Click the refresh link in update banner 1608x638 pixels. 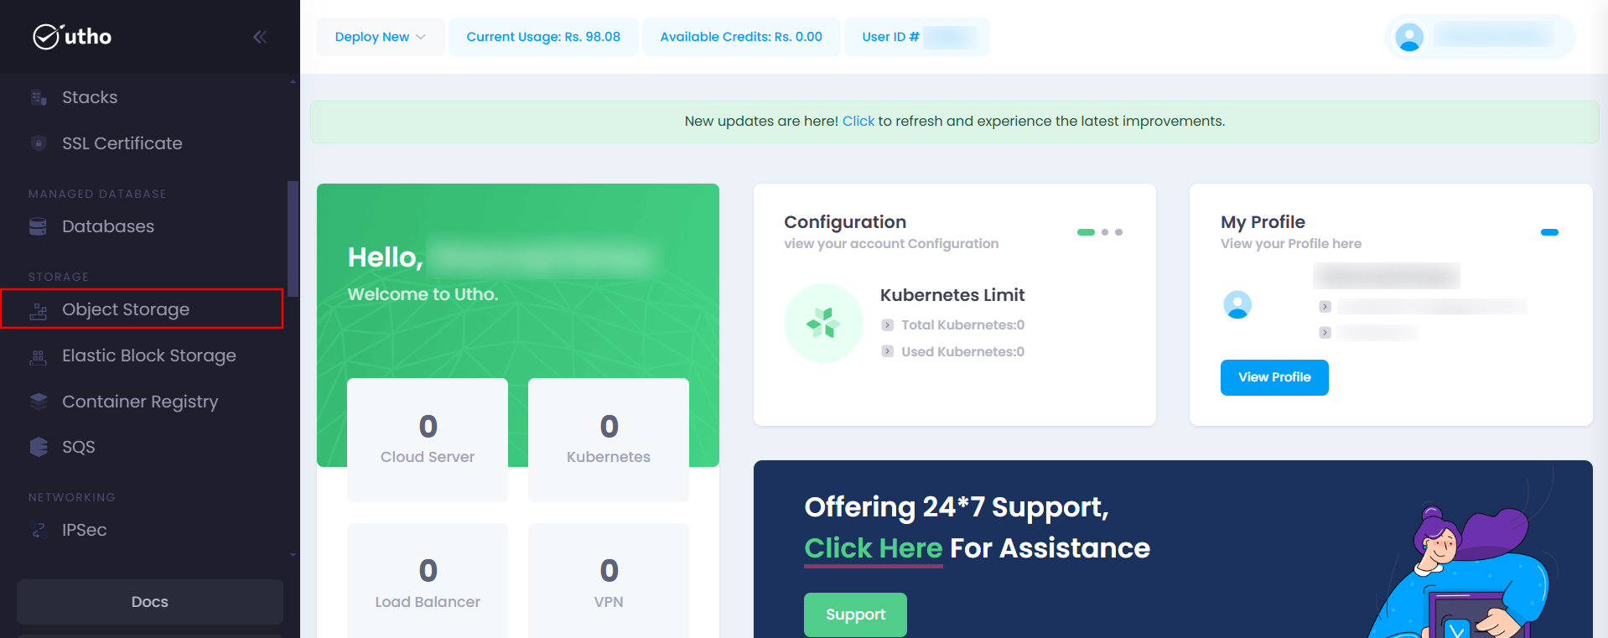click(858, 121)
